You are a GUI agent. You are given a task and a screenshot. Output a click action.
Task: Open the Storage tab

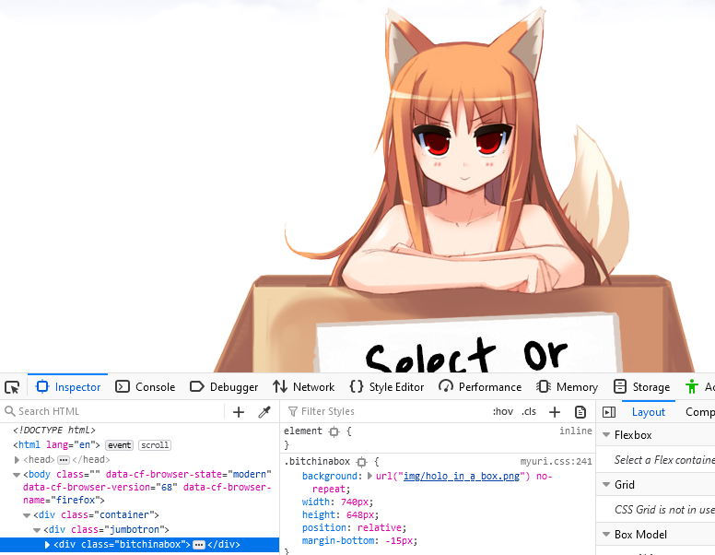641,387
